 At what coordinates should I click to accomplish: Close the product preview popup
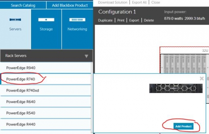[202, 78]
